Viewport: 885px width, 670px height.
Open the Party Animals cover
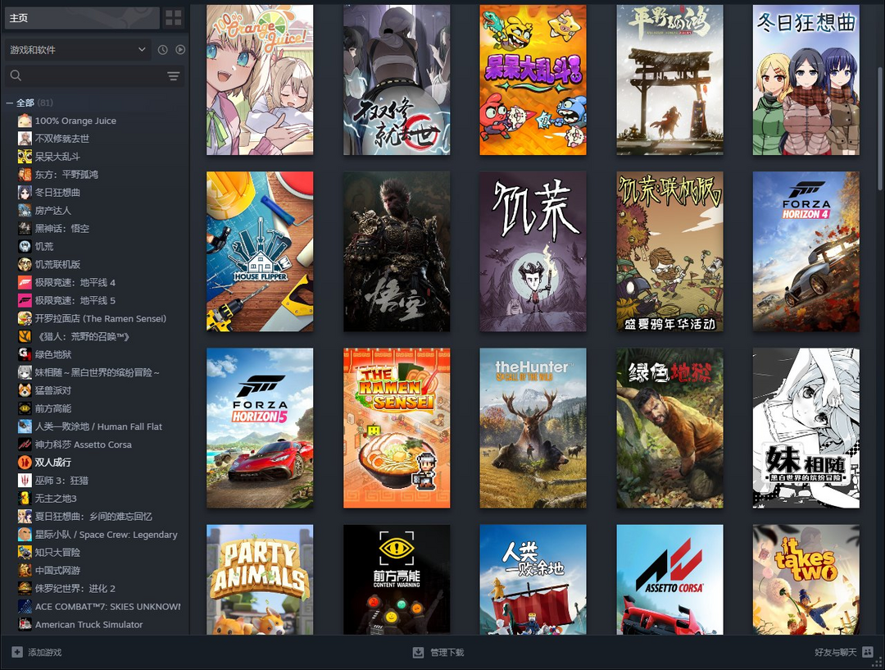point(260,580)
